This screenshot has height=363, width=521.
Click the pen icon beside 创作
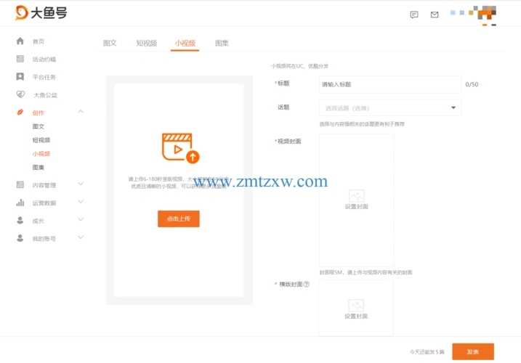click(20, 113)
